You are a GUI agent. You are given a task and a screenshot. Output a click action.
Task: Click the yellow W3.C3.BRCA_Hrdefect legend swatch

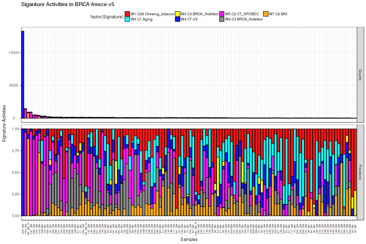tap(178, 14)
